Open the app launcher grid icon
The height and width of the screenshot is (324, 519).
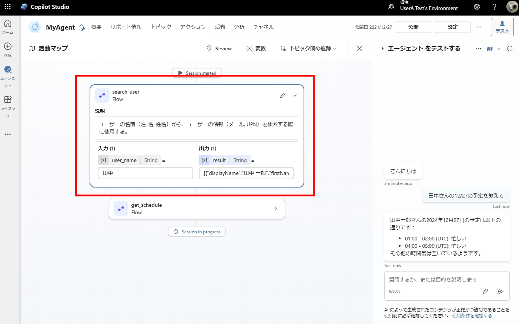pos(7,7)
